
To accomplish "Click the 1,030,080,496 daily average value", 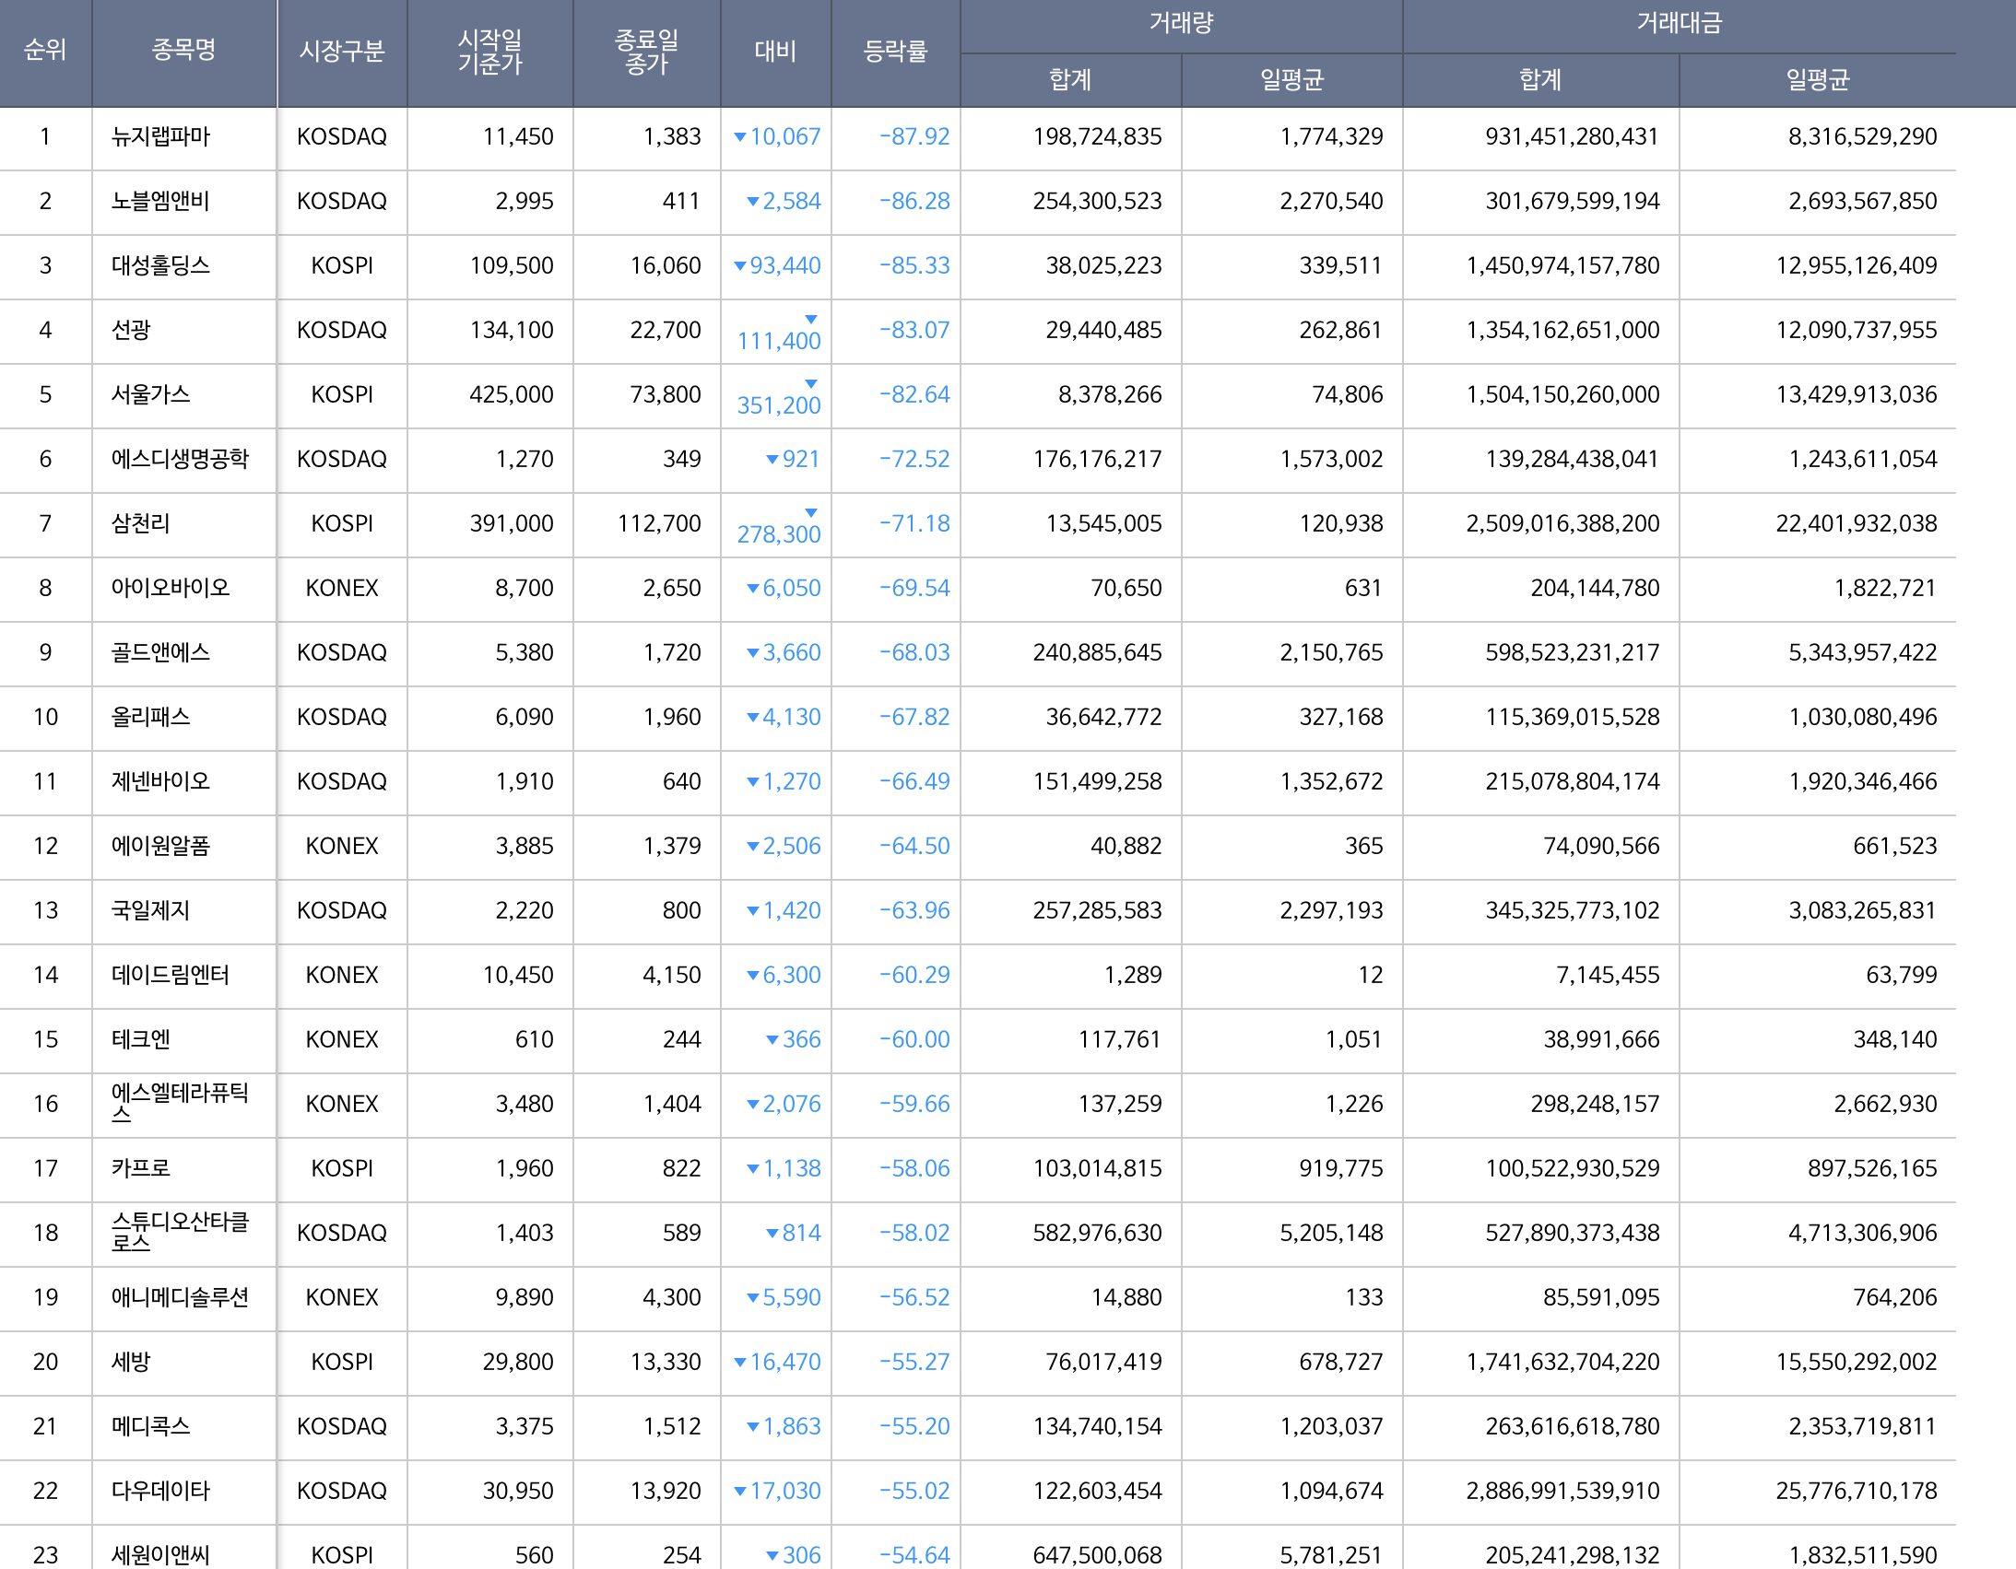I will pyautogui.click(x=1862, y=718).
